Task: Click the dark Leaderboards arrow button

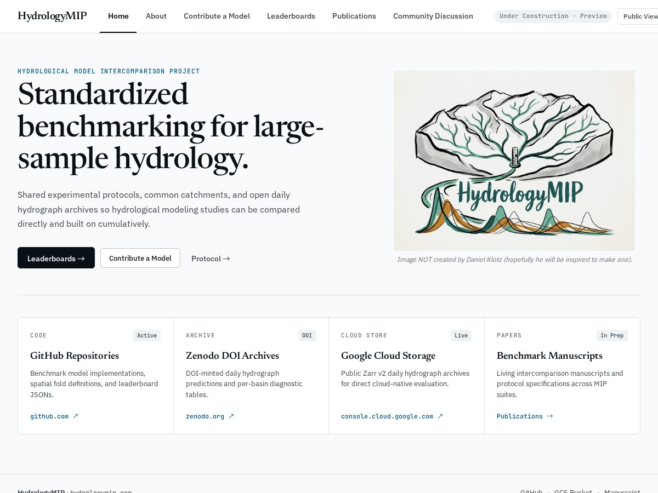Action: pos(56,258)
